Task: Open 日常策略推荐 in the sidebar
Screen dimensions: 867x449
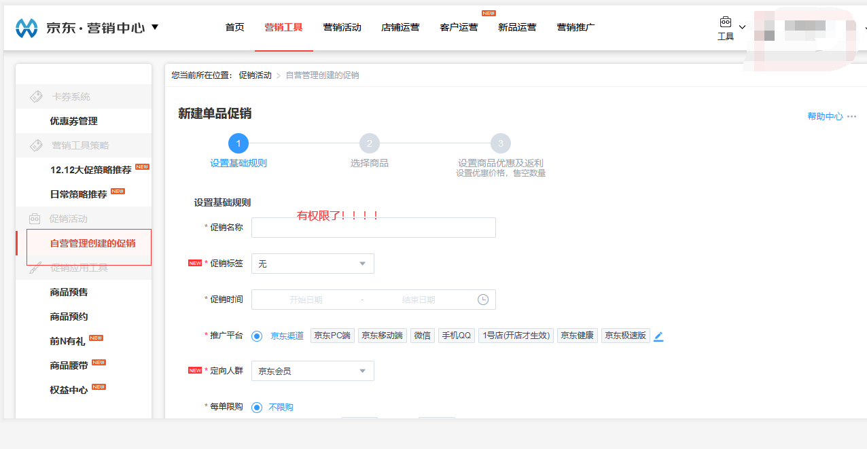Action: (x=79, y=194)
